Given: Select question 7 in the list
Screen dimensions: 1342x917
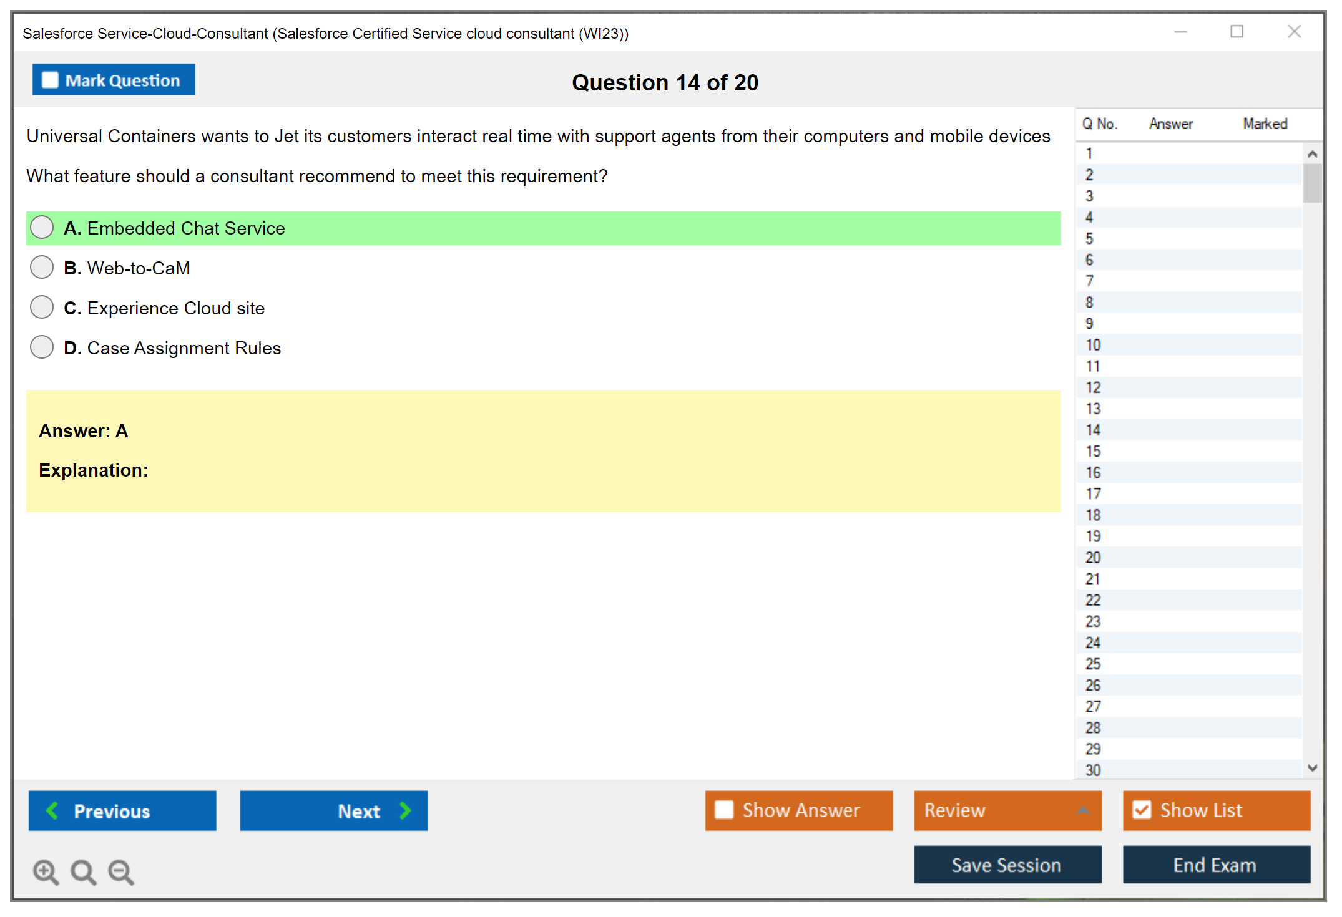Looking at the screenshot, I should tap(1089, 281).
